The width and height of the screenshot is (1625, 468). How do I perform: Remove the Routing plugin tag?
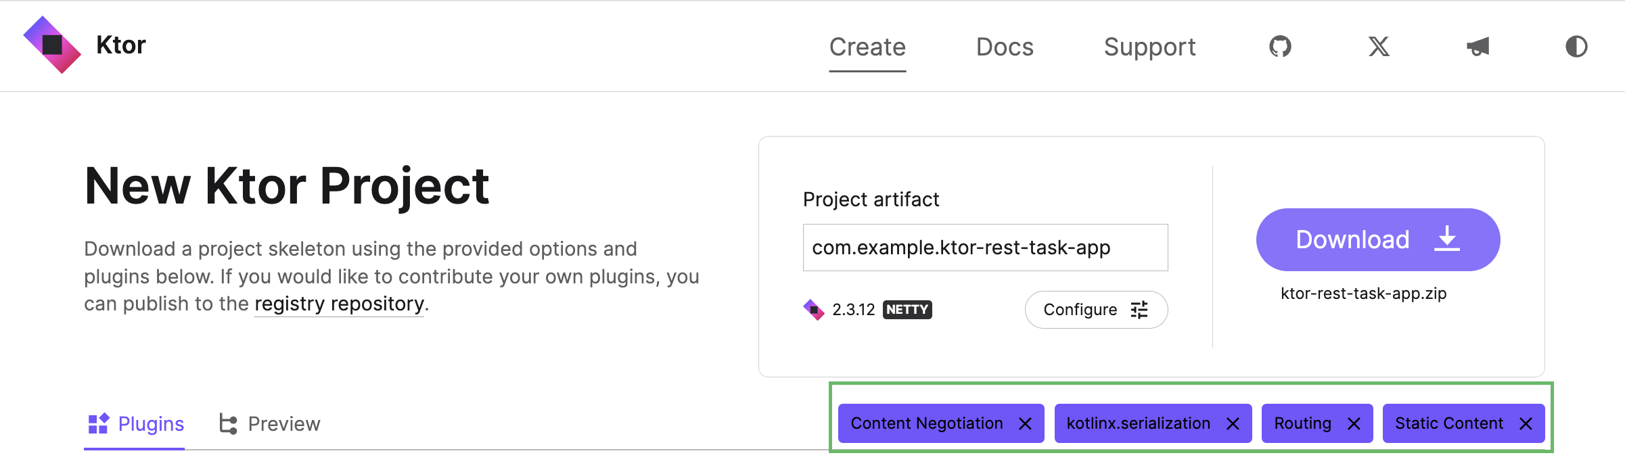tap(1354, 424)
